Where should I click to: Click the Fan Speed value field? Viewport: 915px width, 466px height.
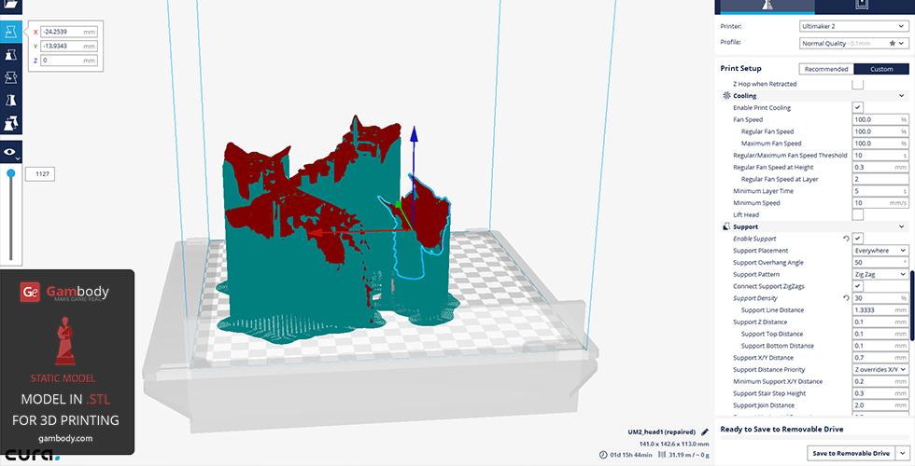(880, 119)
